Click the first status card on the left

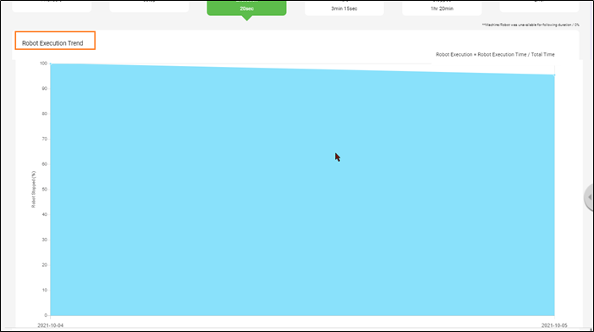click(52, 6)
